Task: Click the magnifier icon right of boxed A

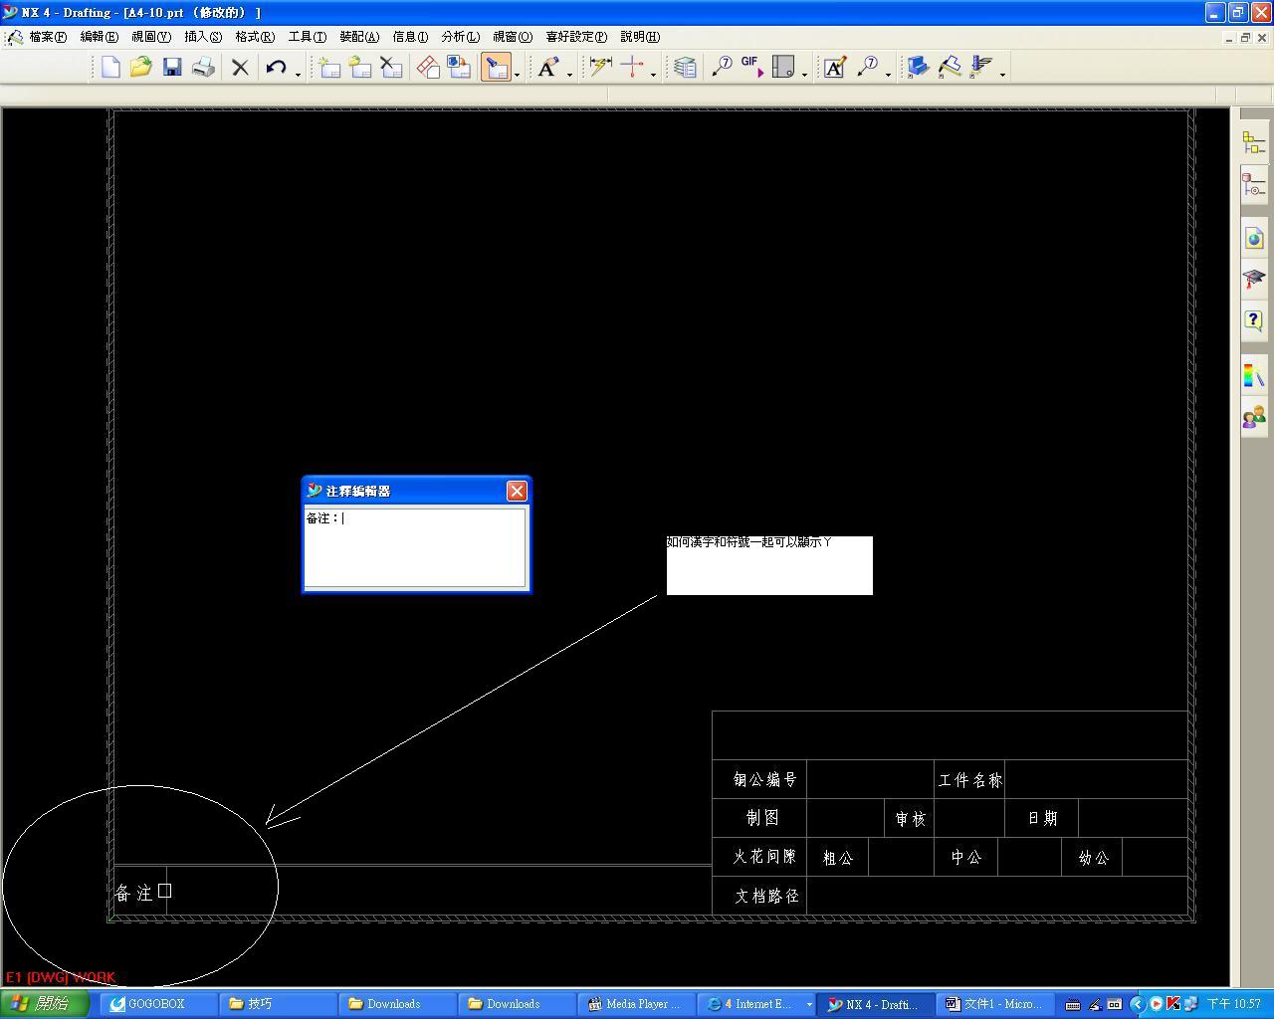Action: pyautogui.click(x=868, y=67)
